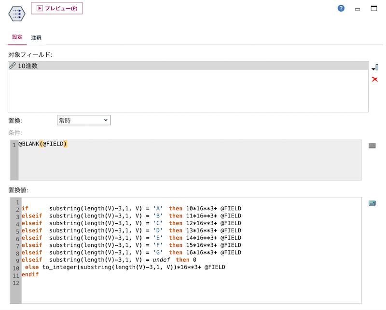Screen dimensions: 386x310
Task: Click the highlighted @FIELD token in 条件
Action: point(53,143)
